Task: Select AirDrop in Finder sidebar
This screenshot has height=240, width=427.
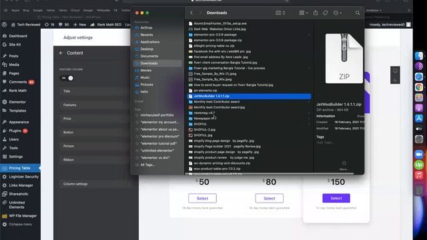Action: coord(146,28)
